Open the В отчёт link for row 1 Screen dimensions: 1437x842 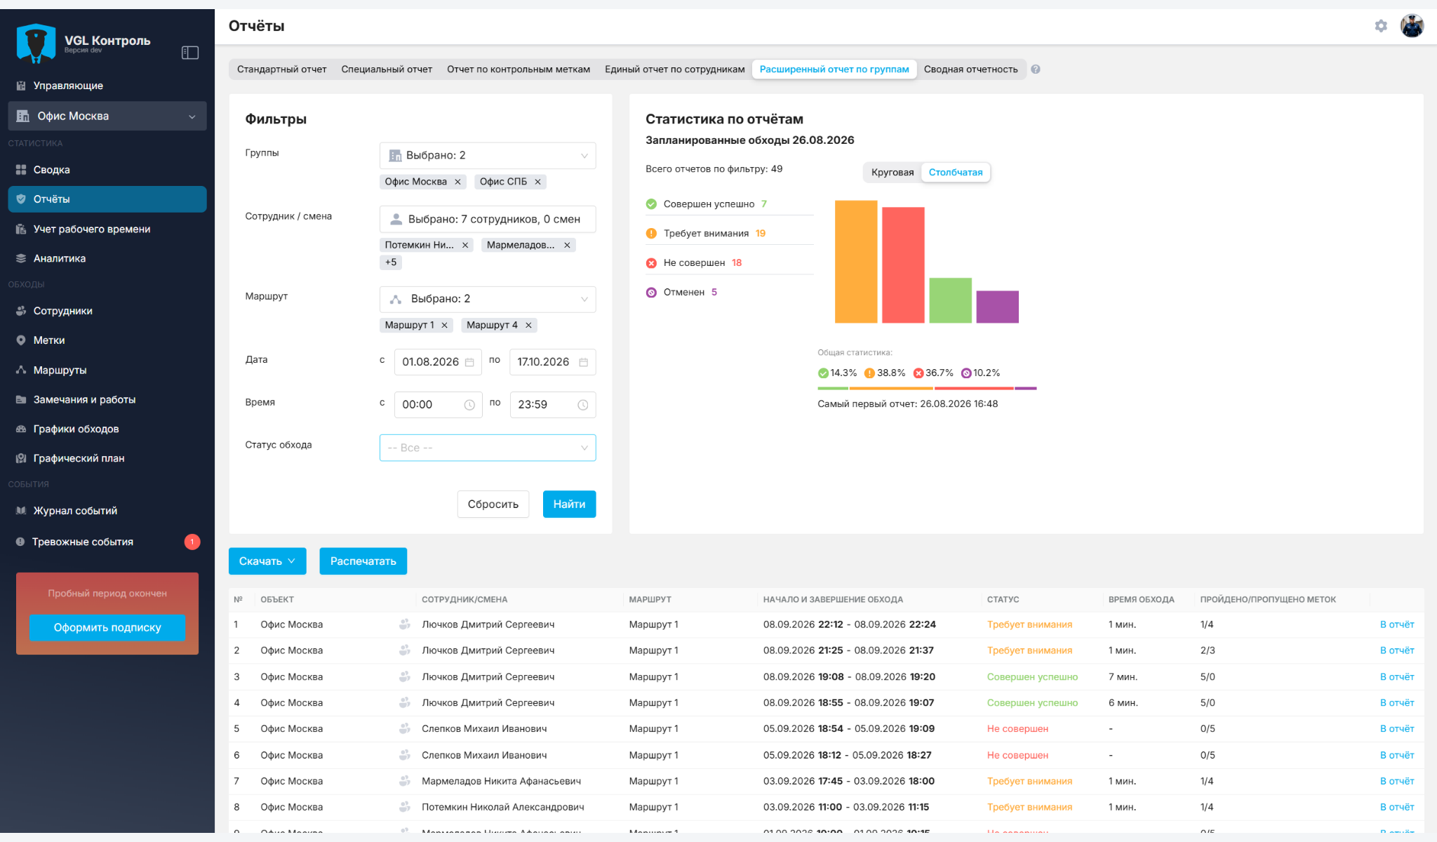coord(1397,624)
